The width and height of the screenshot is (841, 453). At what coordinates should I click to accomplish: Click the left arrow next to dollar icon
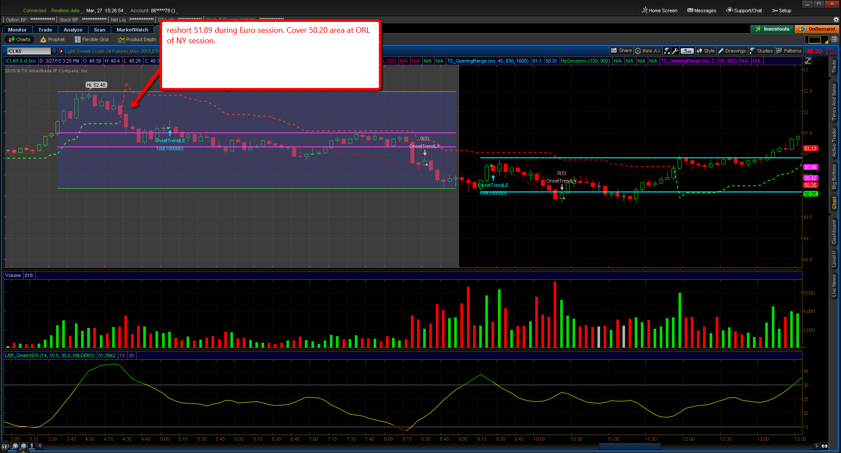(40, 446)
